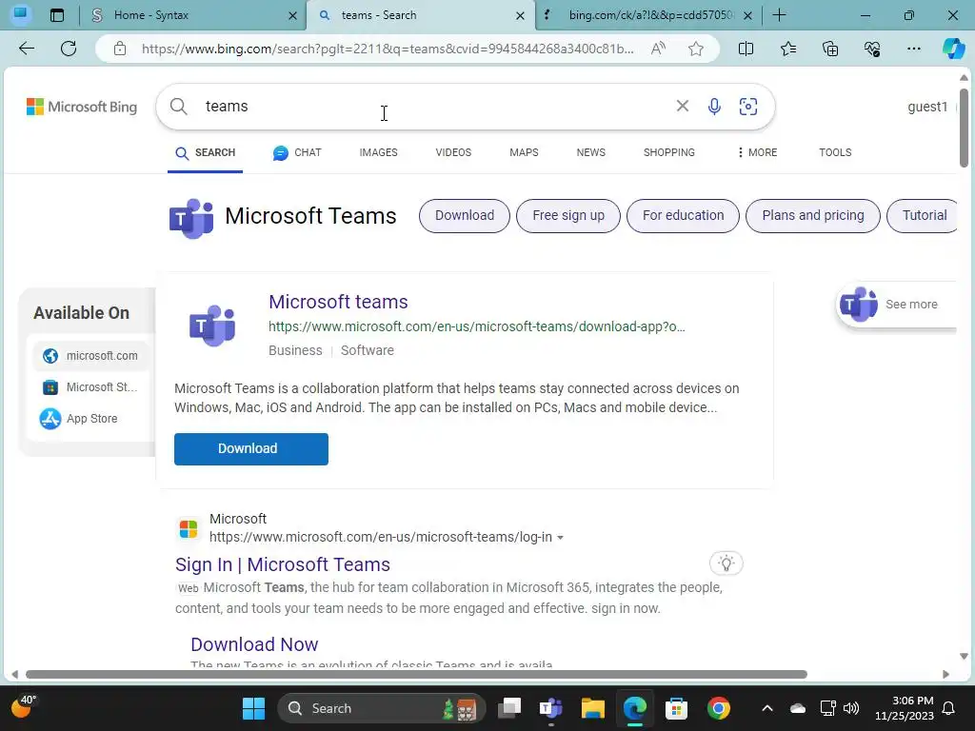Image resolution: width=975 pixels, height=731 pixels.
Task: Select the IMAGES search tab
Action: [378, 152]
